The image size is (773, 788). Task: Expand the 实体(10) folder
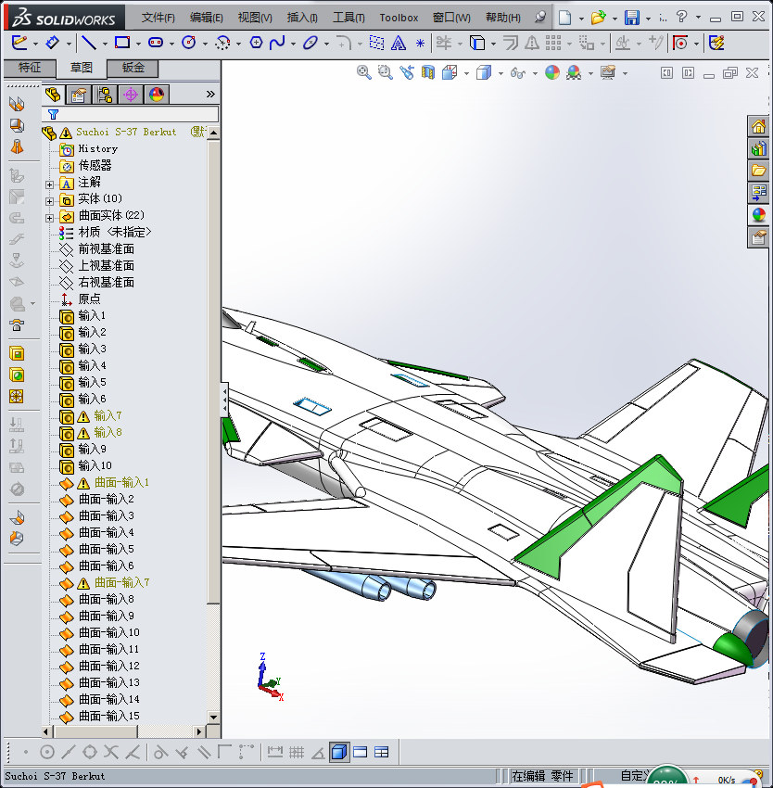click(49, 201)
